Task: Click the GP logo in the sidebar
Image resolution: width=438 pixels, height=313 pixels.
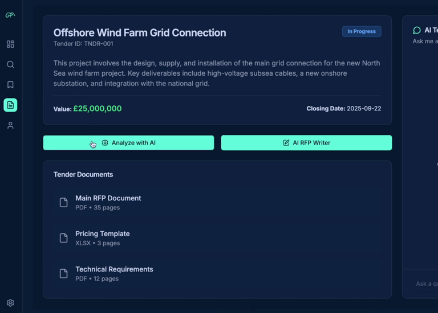Action: coord(10,15)
